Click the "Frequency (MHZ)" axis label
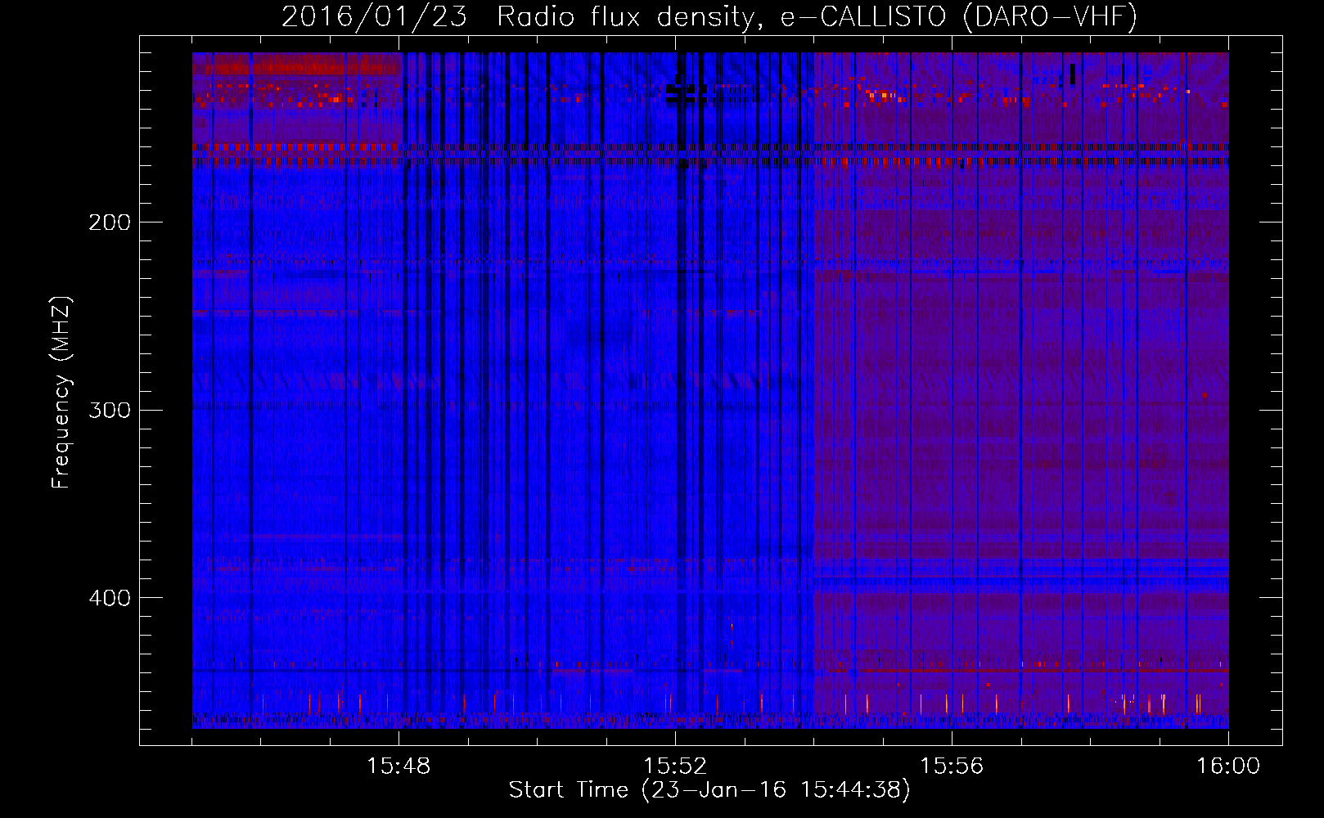1324x818 pixels. [x=61, y=392]
